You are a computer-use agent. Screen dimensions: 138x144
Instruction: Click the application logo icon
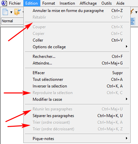tap(4, 3)
